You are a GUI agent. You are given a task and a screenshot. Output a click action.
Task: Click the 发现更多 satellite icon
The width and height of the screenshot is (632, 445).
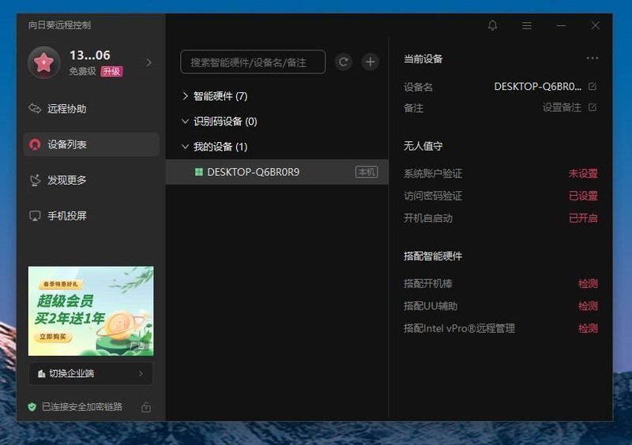(x=35, y=180)
